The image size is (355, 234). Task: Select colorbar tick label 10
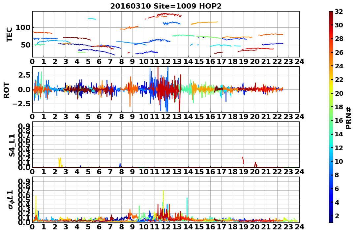pyautogui.click(x=339, y=161)
